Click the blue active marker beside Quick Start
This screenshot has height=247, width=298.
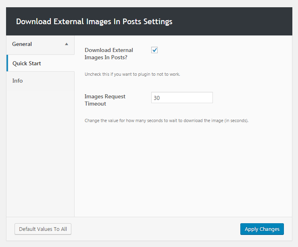coord(7,63)
